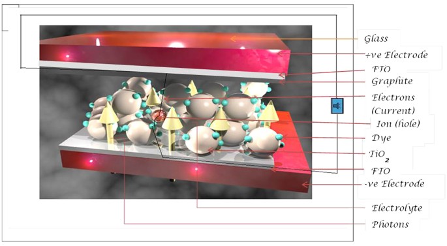Click the "Electrons" label text
The image size is (447, 246).
(x=393, y=97)
